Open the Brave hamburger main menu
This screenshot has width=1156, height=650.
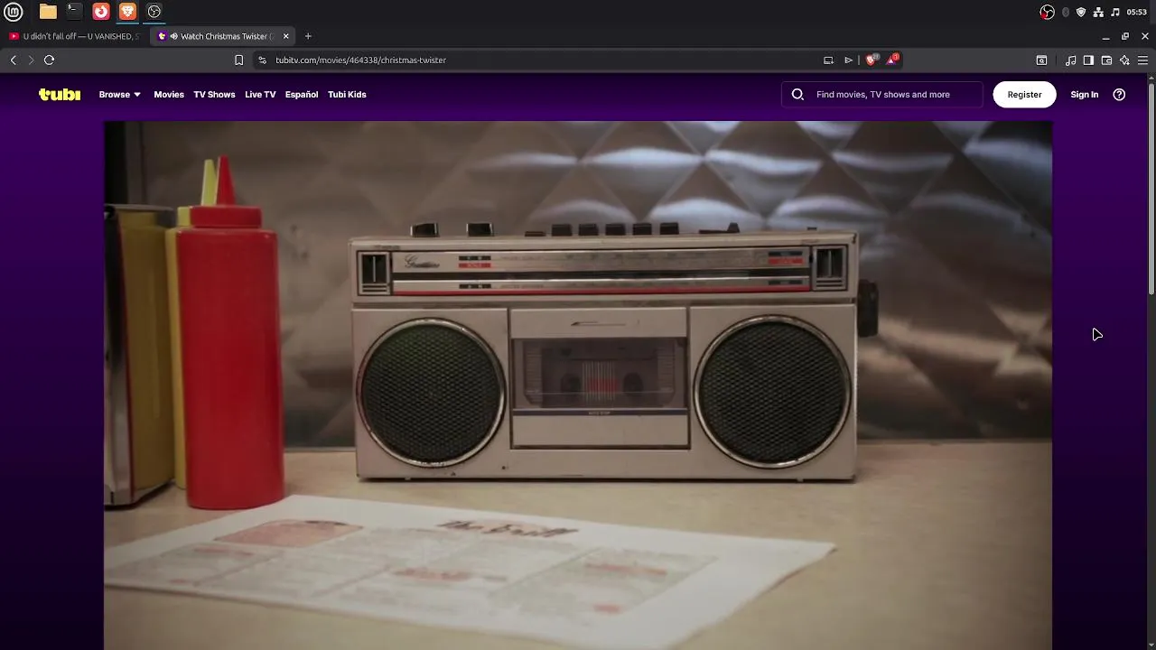click(1142, 60)
